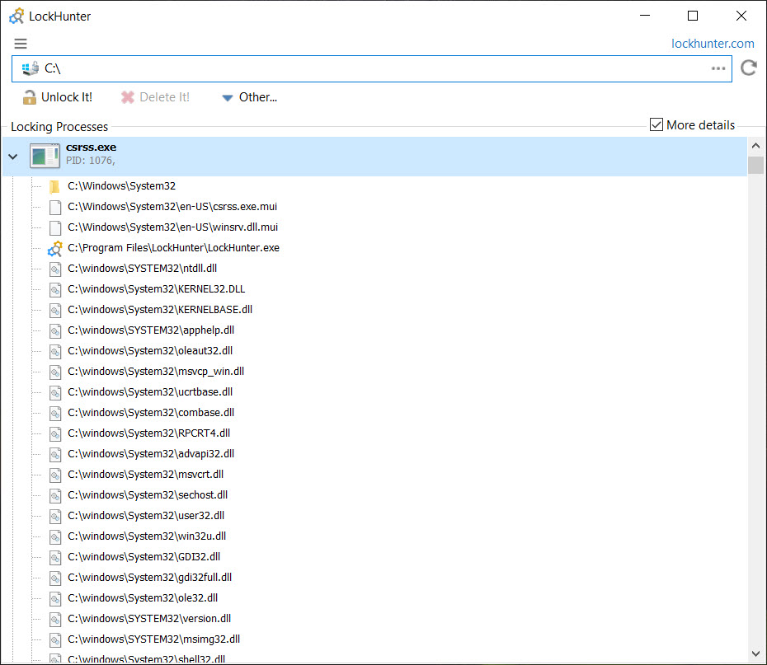Image resolution: width=767 pixels, height=665 pixels.
Task: Click the Unlock It! button
Action: point(58,97)
